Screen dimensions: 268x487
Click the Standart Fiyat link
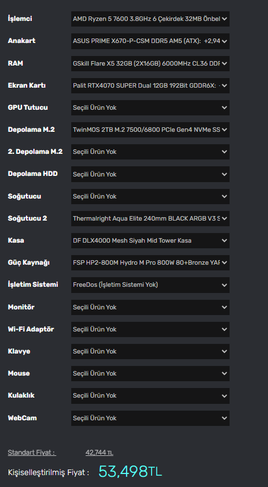[x=32, y=452]
